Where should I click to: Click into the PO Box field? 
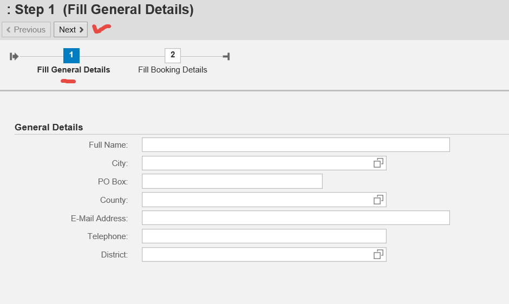tap(232, 181)
